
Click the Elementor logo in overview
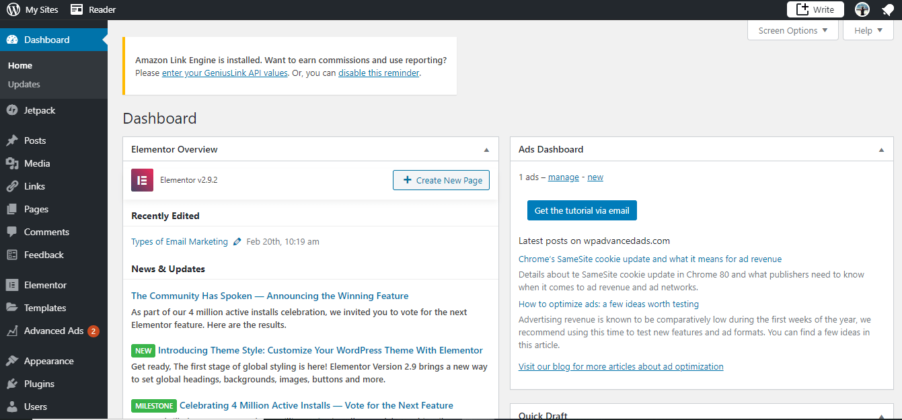pyautogui.click(x=142, y=180)
